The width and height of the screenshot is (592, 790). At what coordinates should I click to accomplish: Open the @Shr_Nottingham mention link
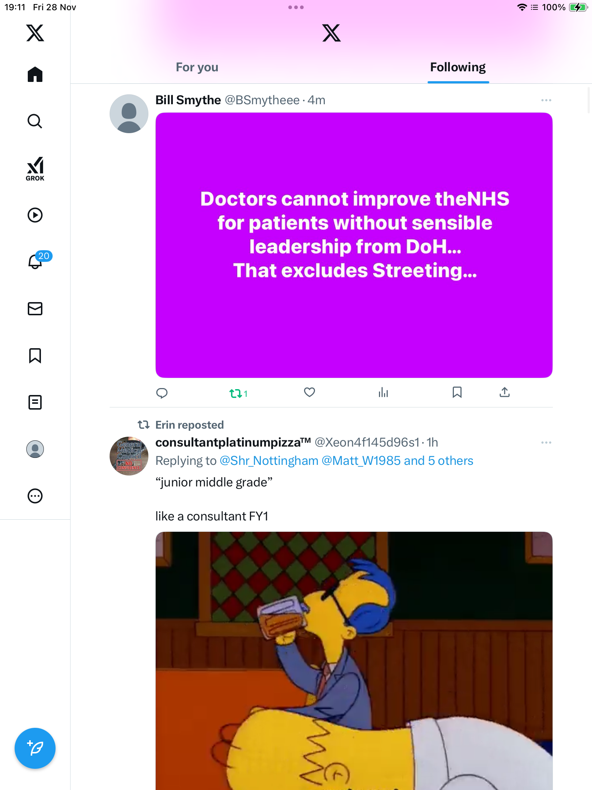[x=269, y=461]
